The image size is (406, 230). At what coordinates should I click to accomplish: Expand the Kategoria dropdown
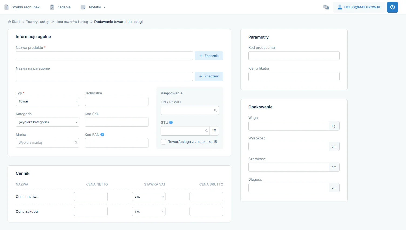tap(48, 122)
